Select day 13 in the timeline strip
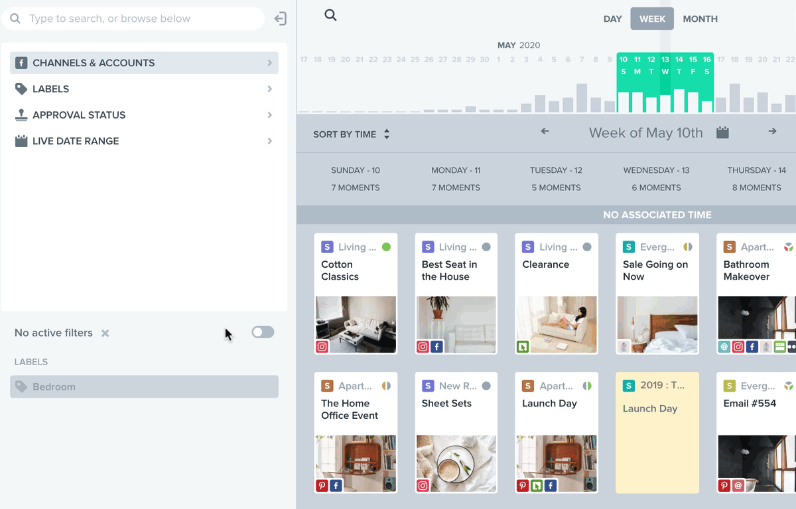The height and width of the screenshot is (509, 796). [665, 83]
